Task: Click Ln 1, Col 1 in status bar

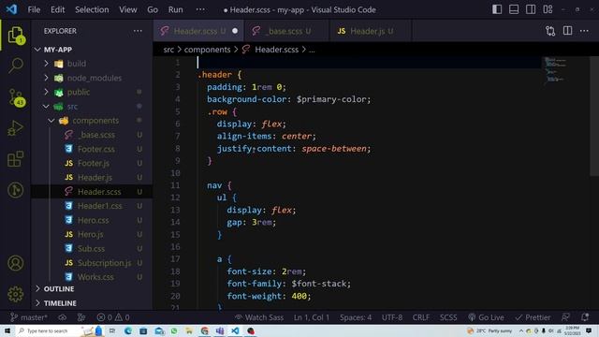Action: click(312, 317)
